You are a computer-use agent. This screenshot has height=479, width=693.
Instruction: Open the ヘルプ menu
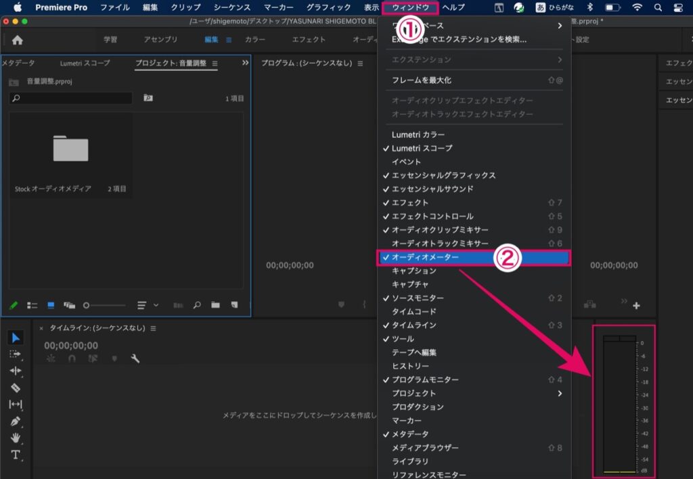tap(453, 7)
